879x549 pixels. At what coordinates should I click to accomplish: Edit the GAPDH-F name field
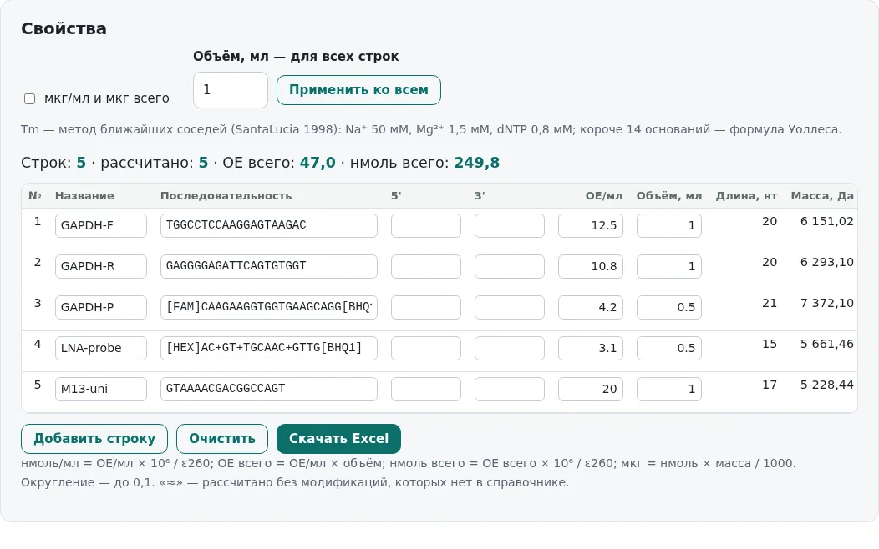coord(101,225)
